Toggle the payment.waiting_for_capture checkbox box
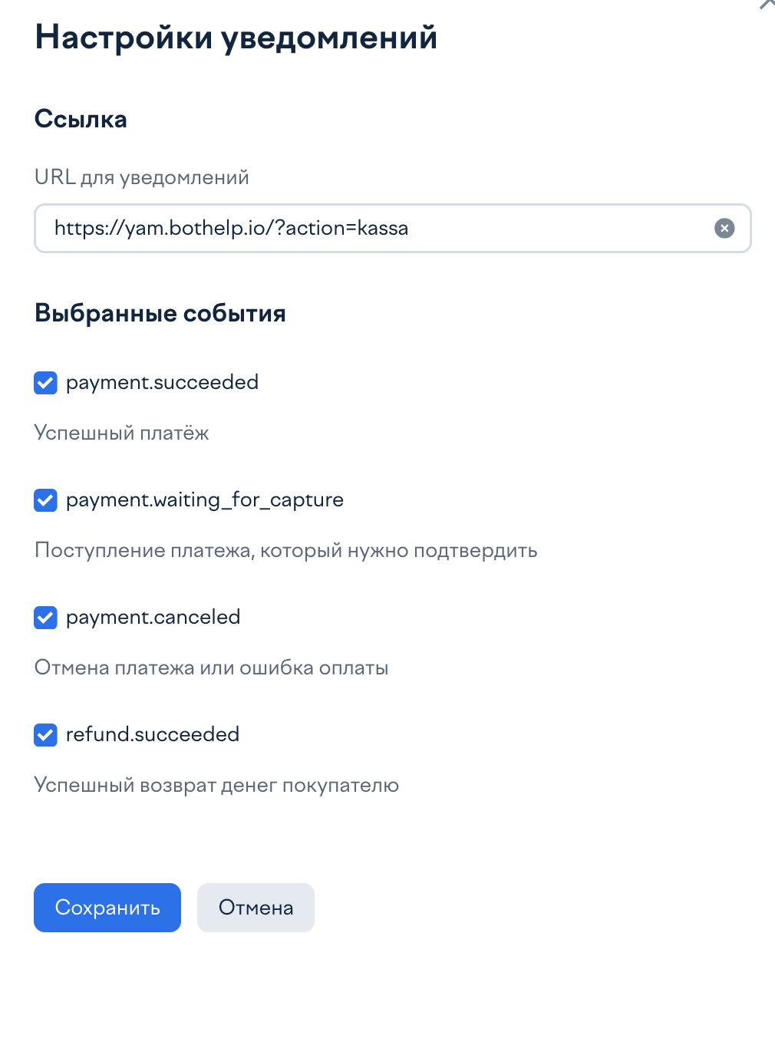This screenshot has width=775, height=1045. [x=46, y=500]
